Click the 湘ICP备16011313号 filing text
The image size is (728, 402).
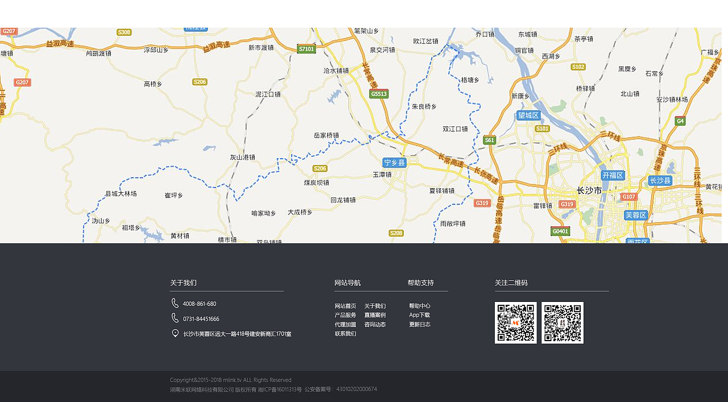(x=280, y=389)
